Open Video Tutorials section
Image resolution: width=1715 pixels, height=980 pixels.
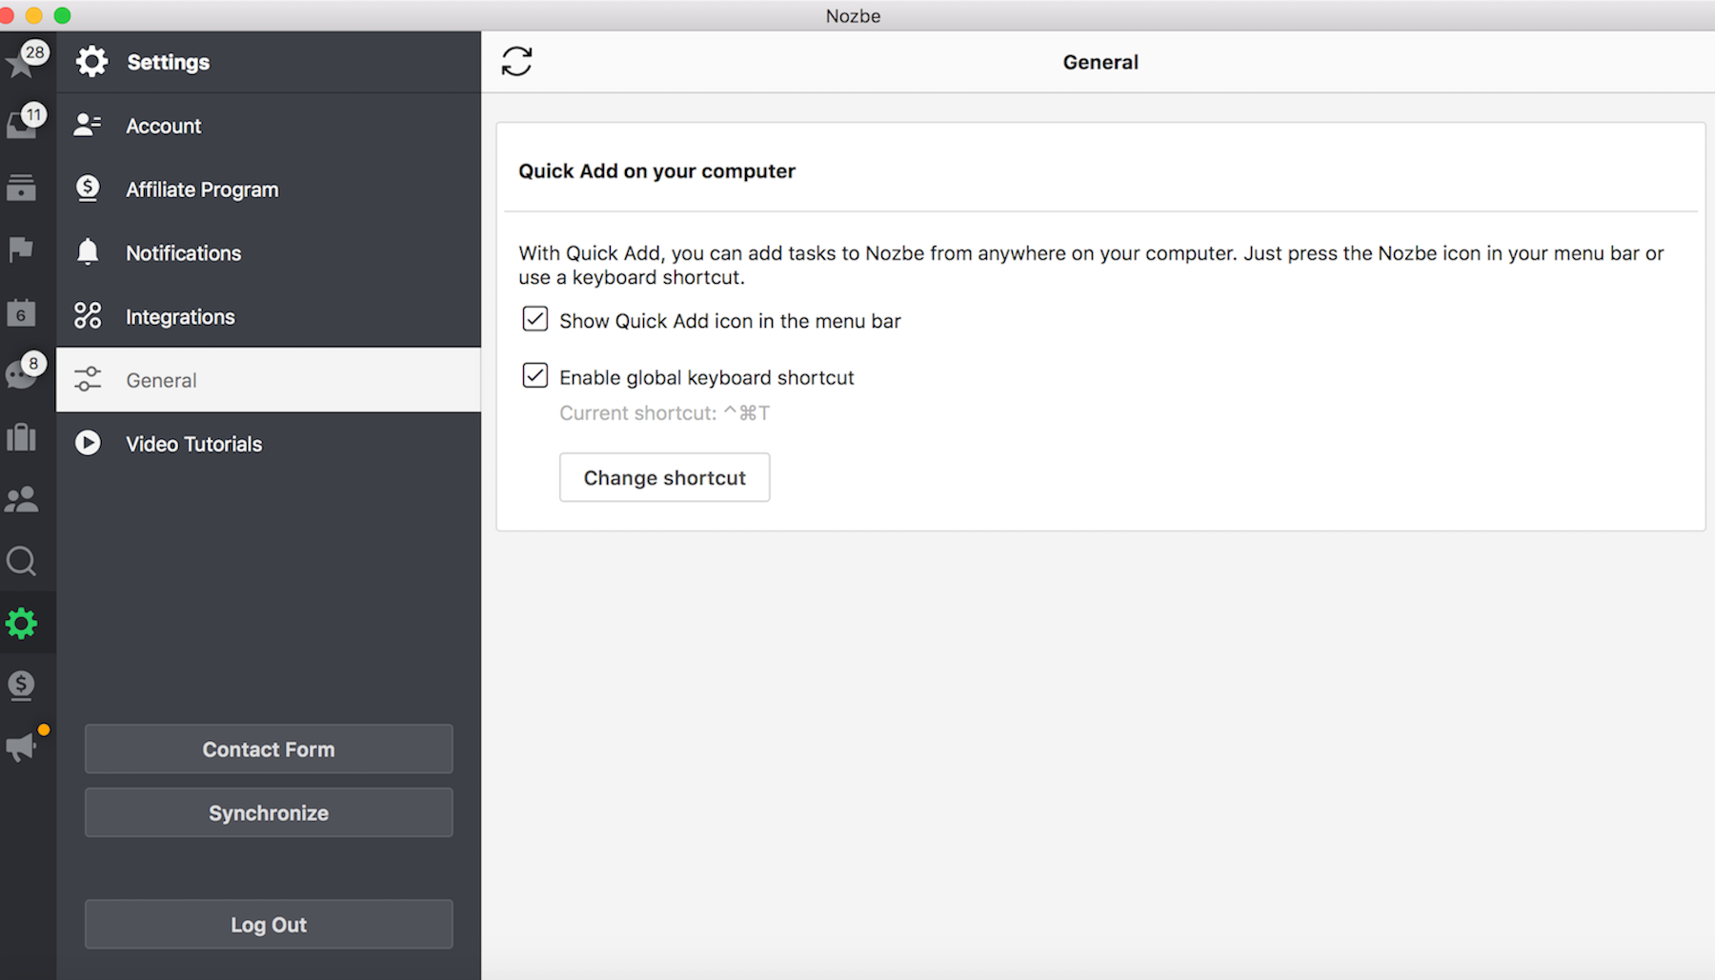tap(269, 444)
